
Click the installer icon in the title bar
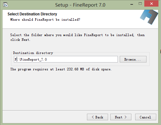click(6, 5)
